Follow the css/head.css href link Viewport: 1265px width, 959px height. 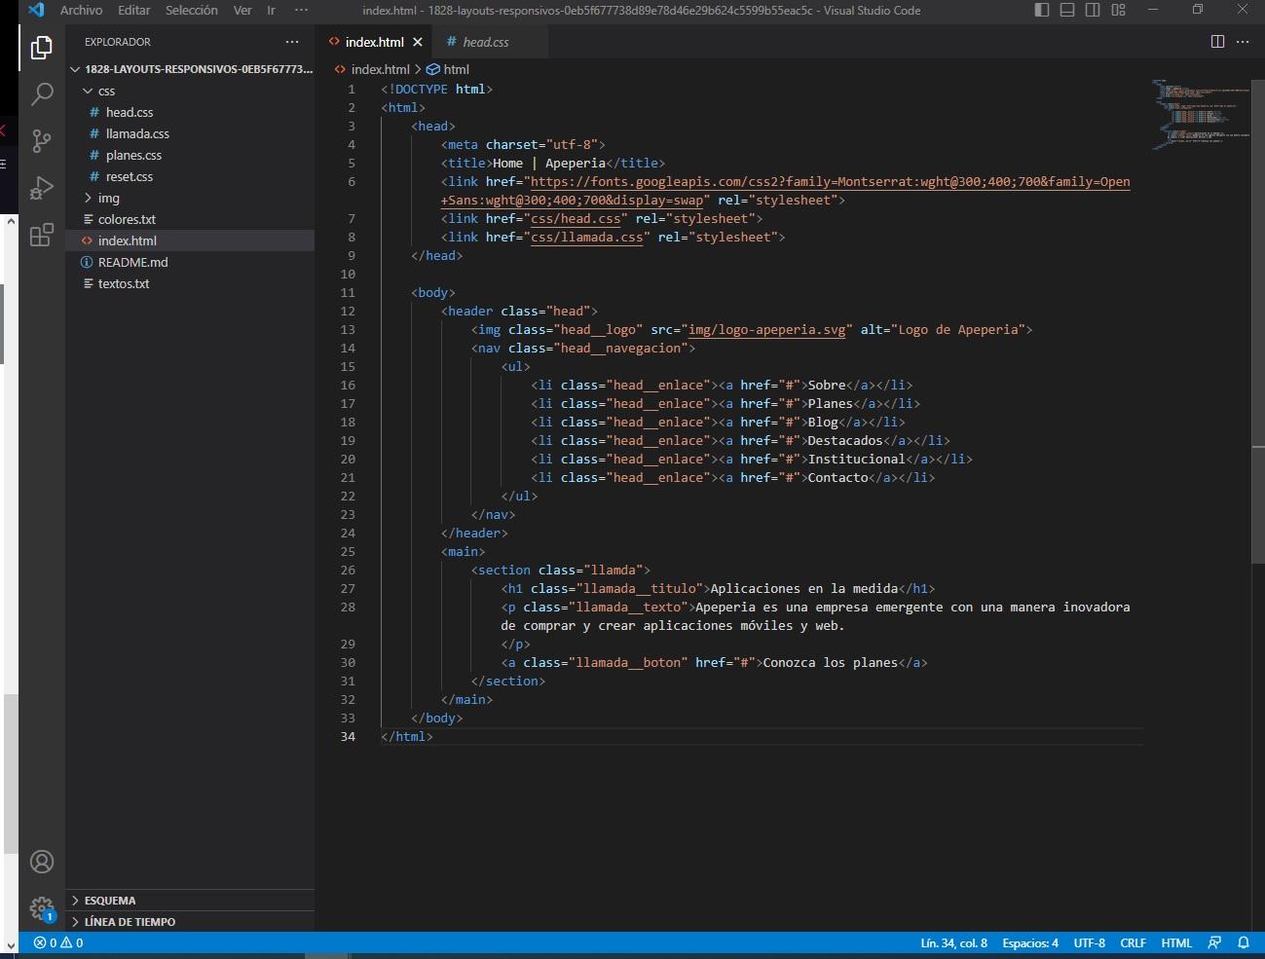click(x=576, y=218)
